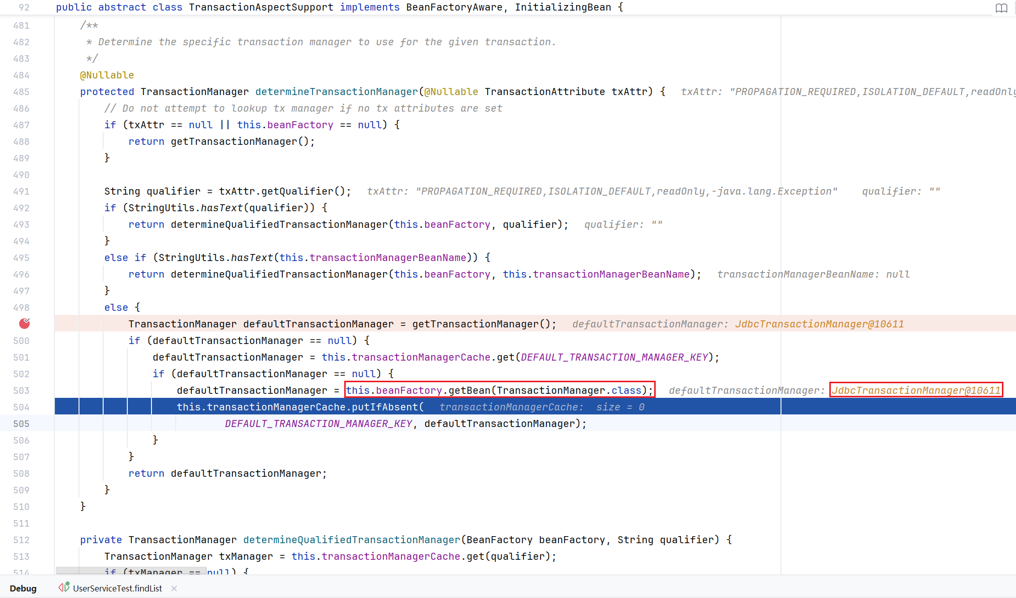
Task: Click line number 505 in the gutter
Action: 21,424
